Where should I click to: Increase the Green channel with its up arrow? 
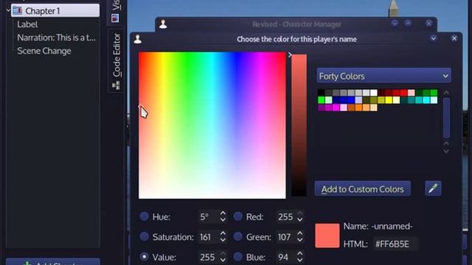pos(300,233)
